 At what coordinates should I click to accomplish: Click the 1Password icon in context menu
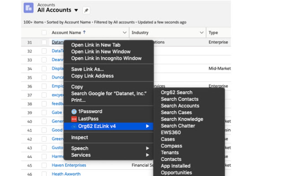[74, 112]
